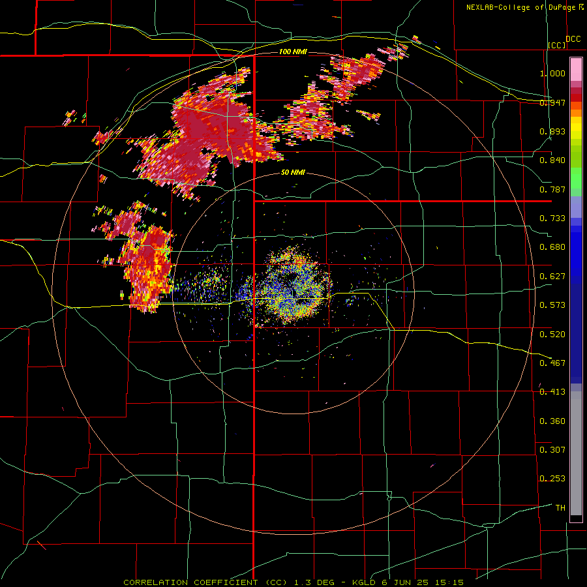Click the 0.733 scale value
This screenshot has width=587, height=587.
tap(552, 218)
